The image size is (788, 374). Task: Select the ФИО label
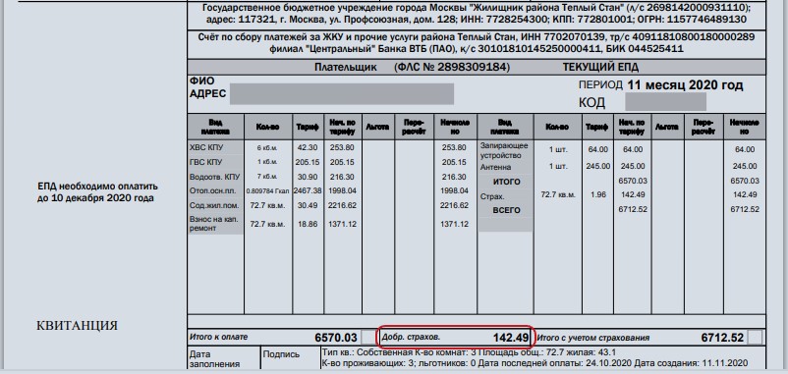[x=202, y=80]
